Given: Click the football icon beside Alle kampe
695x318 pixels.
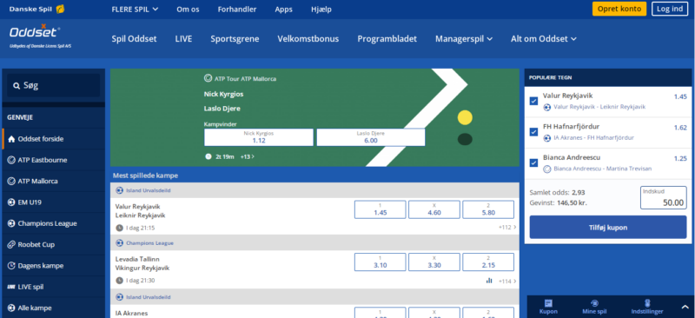Looking at the screenshot, I should pyautogui.click(x=11, y=308).
